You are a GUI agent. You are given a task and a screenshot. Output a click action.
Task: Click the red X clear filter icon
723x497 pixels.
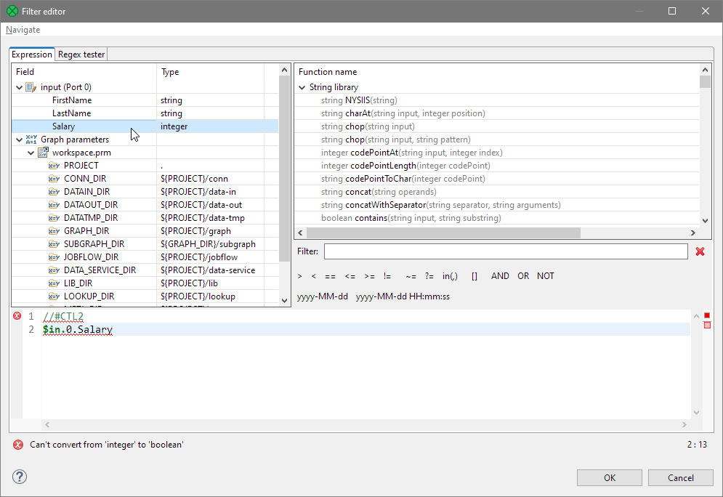700,251
